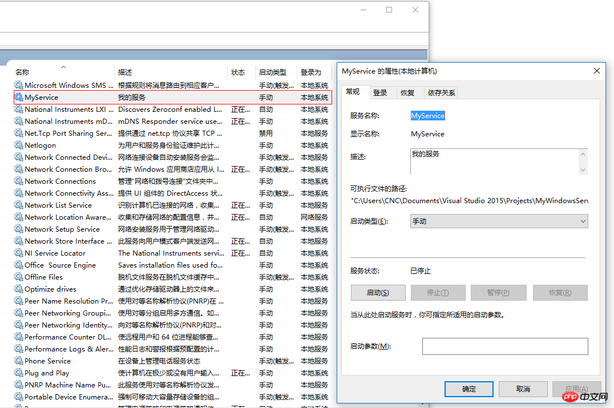
Task: Click 禁用 startup type of Net.Tcp row
Action: [x=266, y=133]
